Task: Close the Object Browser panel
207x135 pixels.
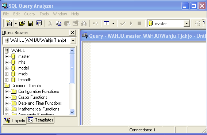Action: (x=73, y=33)
